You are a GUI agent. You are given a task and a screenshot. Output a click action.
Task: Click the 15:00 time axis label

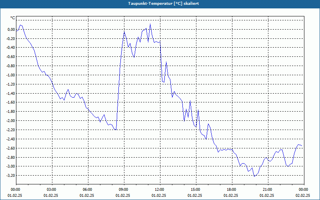pos(196,189)
